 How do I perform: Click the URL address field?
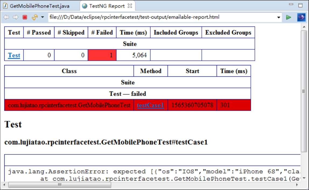(x=162, y=17)
